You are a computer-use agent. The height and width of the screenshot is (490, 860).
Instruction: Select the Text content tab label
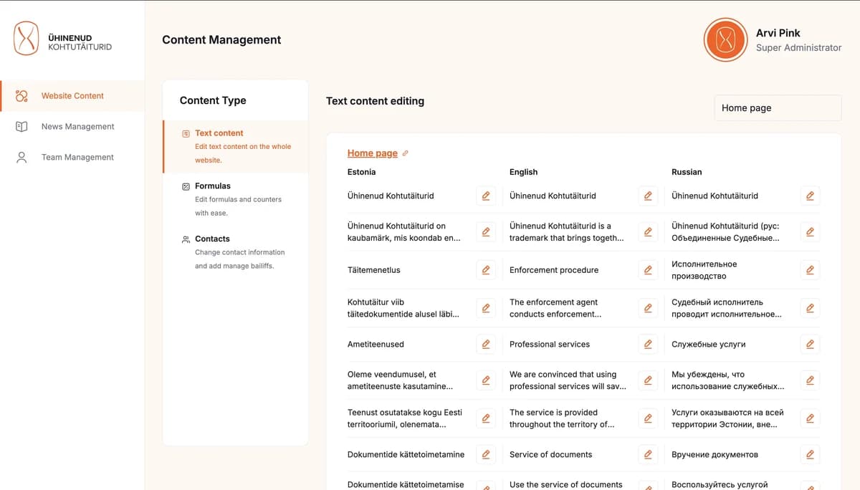coord(219,133)
